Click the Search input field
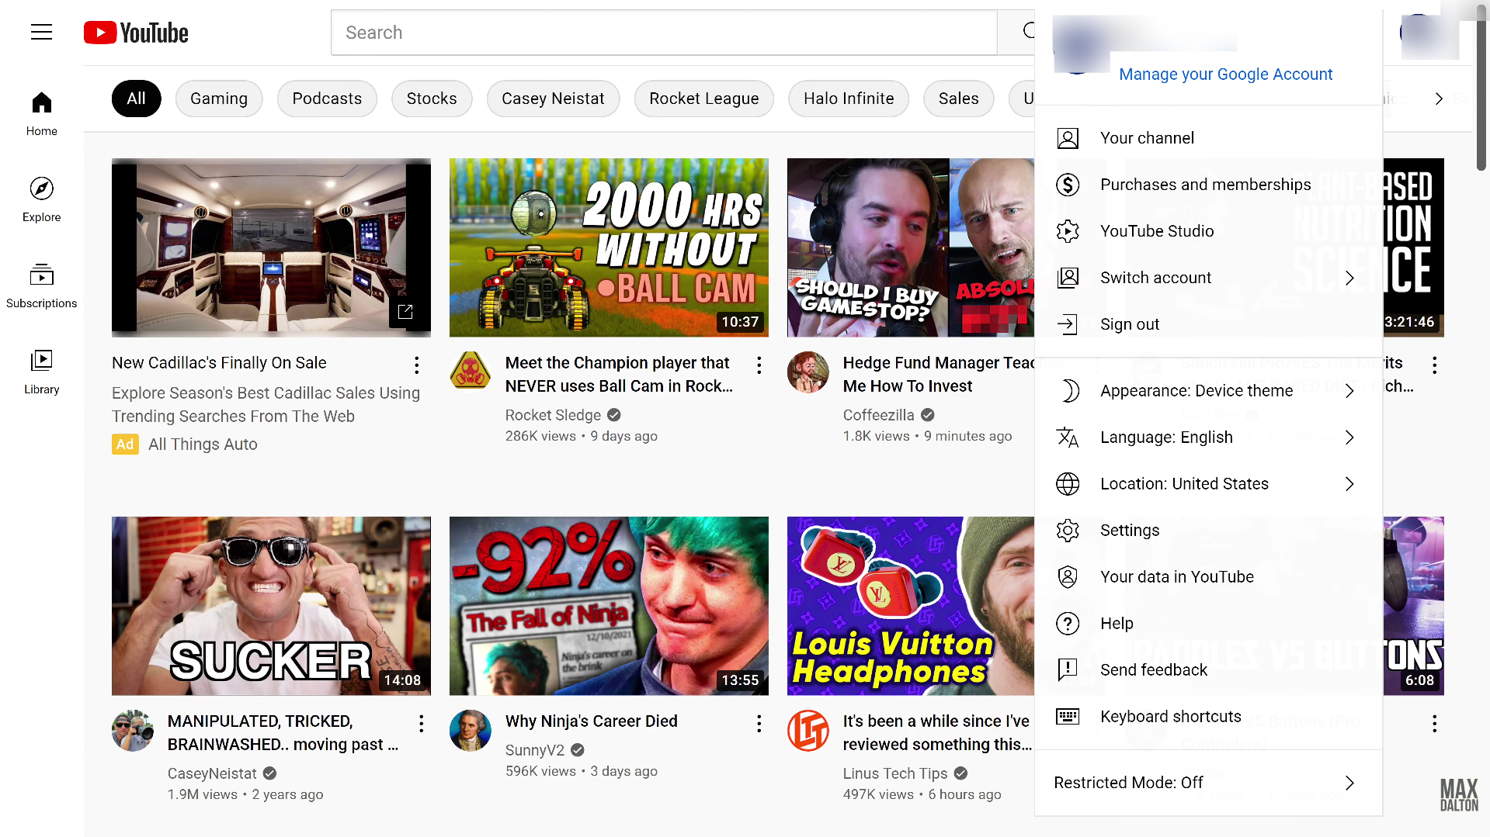Image resolution: width=1490 pixels, height=837 pixels. coord(664,33)
